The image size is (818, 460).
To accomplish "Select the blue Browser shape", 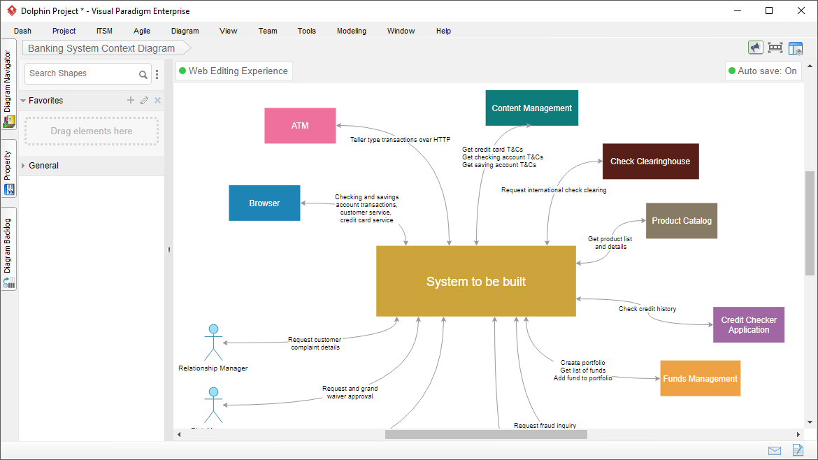I will coord(264,203).
